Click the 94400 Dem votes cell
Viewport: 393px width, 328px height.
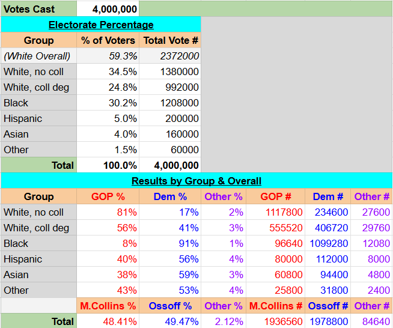(x=328, y=275)
